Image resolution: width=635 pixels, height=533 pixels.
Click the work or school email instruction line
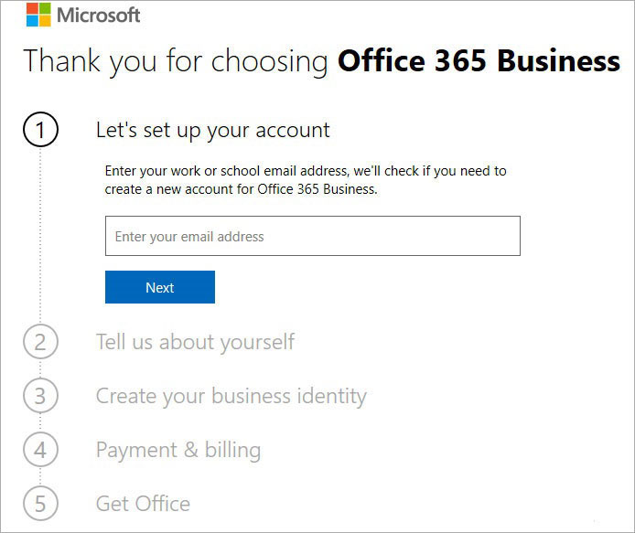tap(306, 171)
